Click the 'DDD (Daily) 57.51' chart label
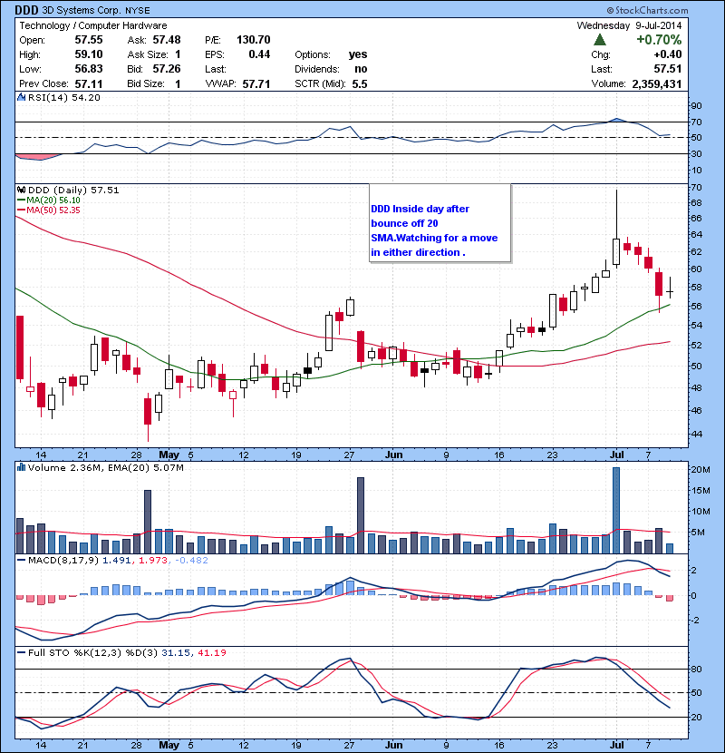This screenshot has width=725, height=753. (73, 191)
